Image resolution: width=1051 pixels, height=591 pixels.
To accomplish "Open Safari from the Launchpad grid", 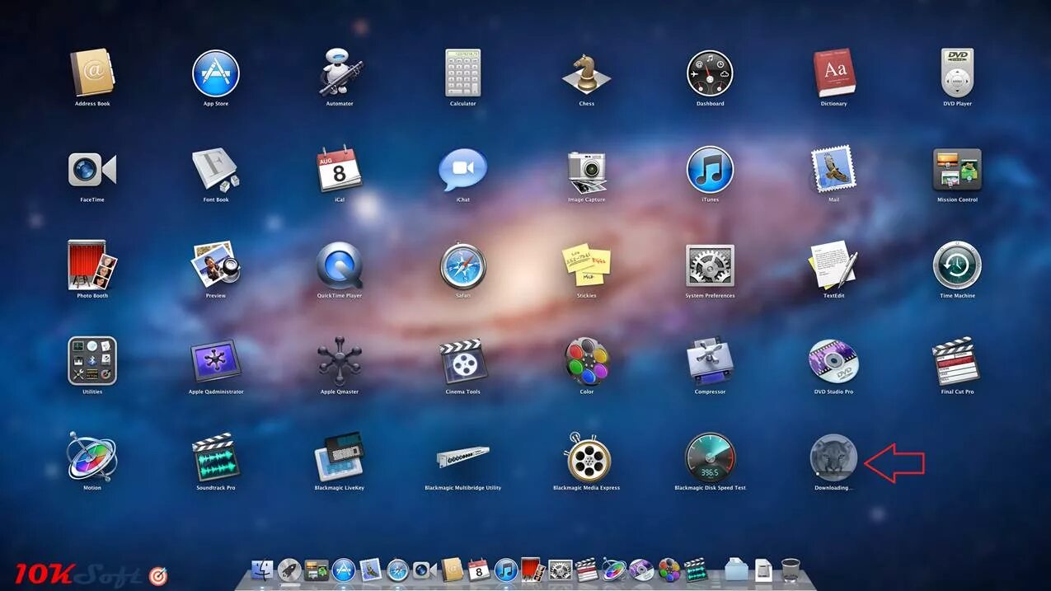I will (x=463, y=265).
